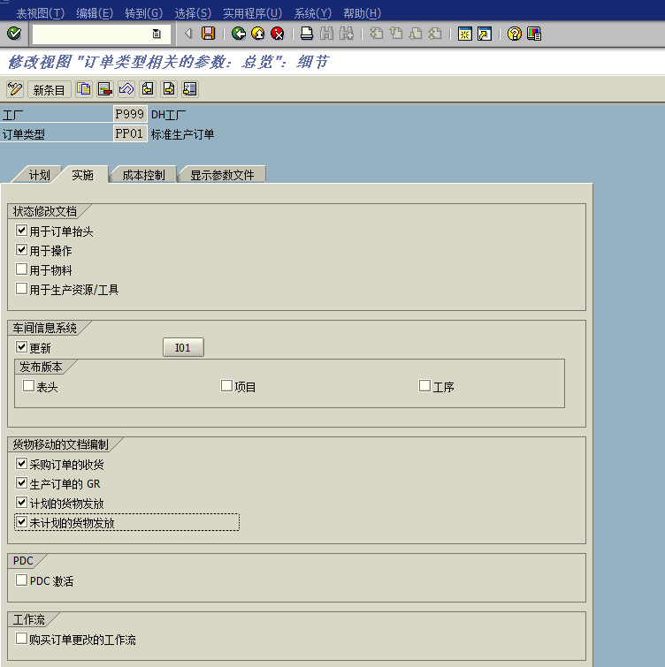The height and width of the screenshot is (667, 665).
Task: Click the yellow Exit up-arrow icon
Action: tap(258, 34)
